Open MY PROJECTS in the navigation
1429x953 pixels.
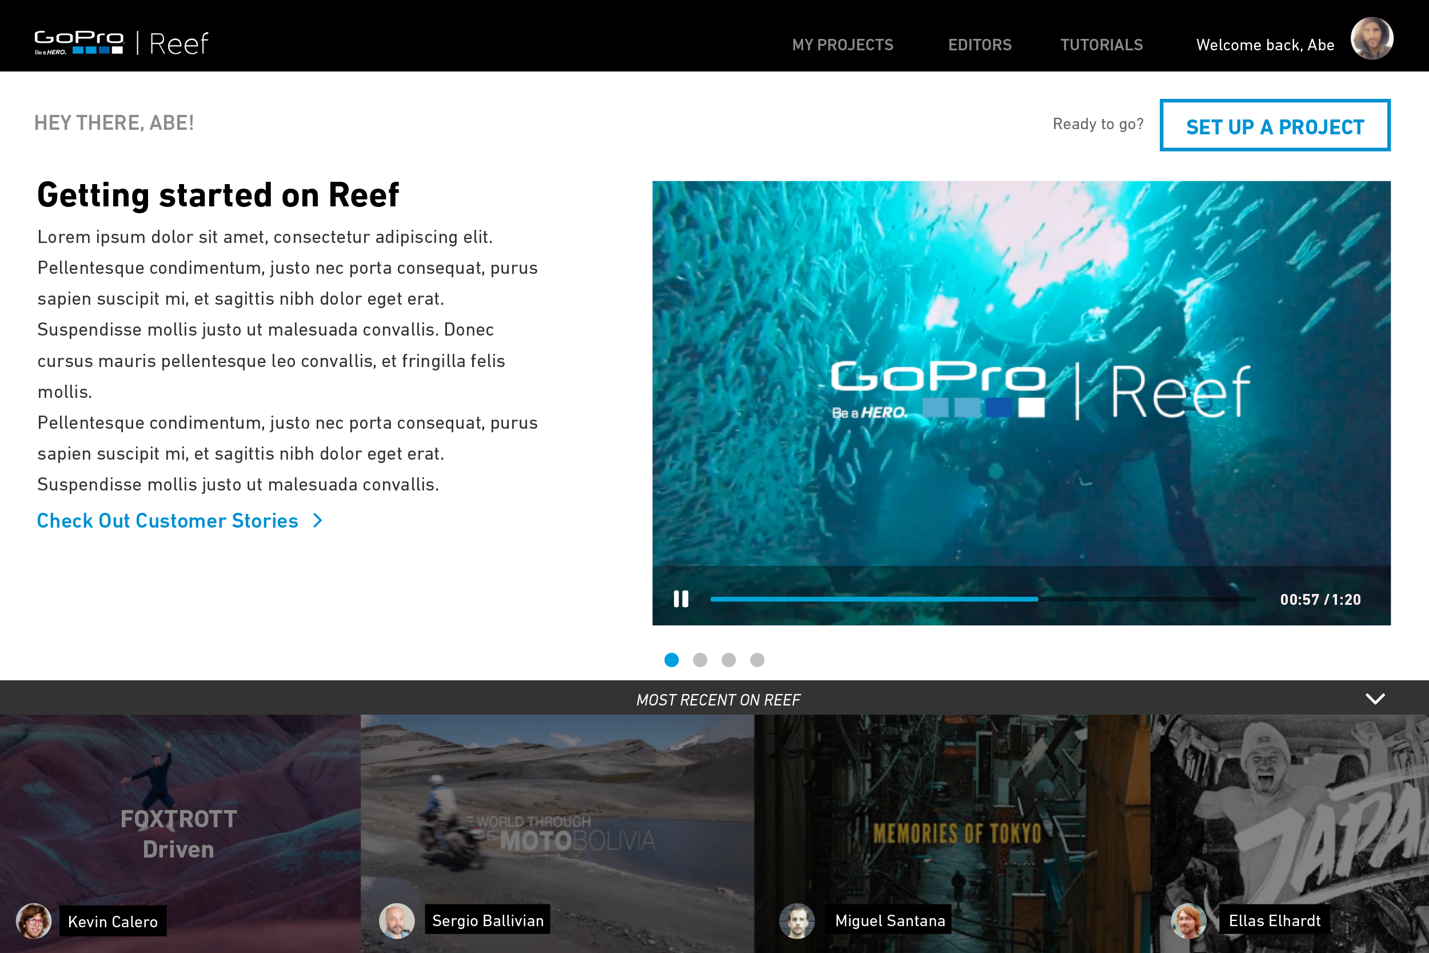point(843,45)
